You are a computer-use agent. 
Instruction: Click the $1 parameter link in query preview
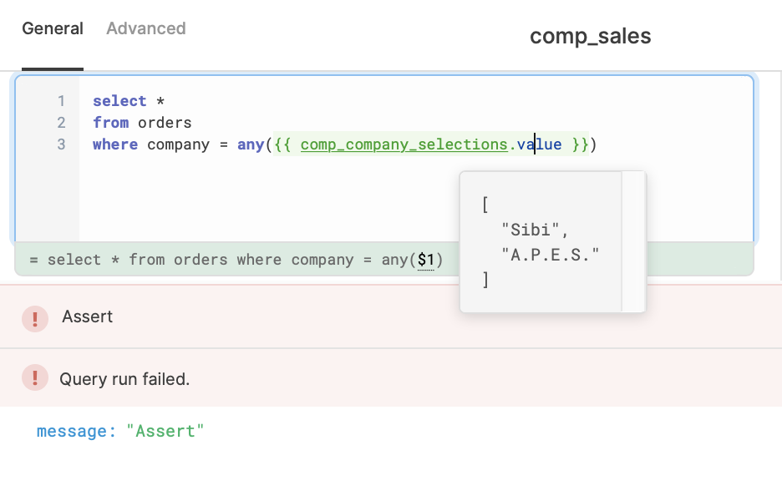tap(426, 260)
